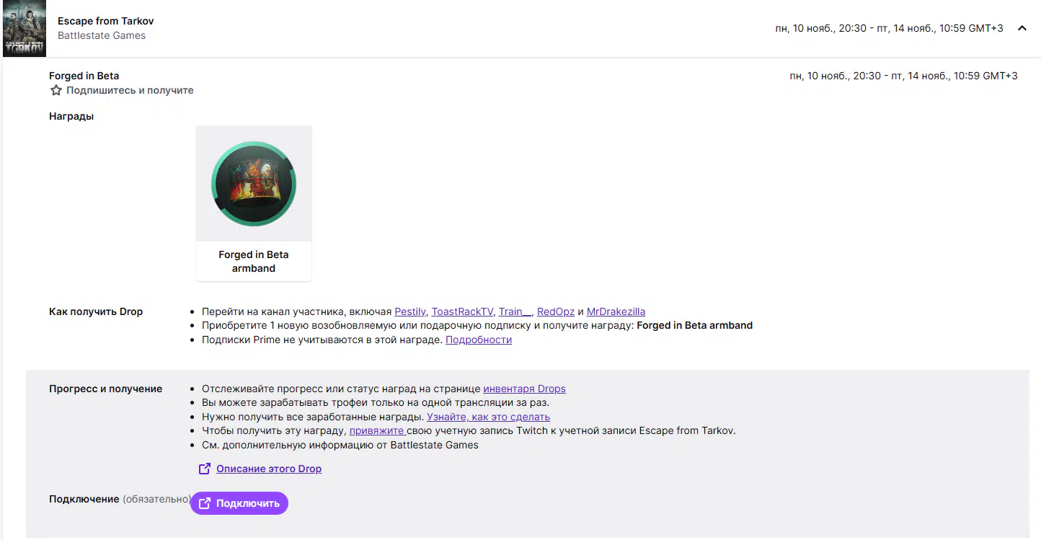Follow the привяжите account linking link
The image size is (1041, 540).
(x=377, y=431)
